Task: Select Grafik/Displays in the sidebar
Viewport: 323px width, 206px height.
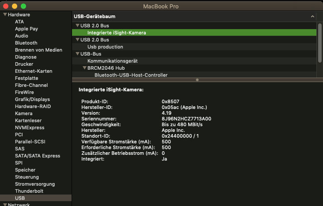Action: tap(32, 99)
